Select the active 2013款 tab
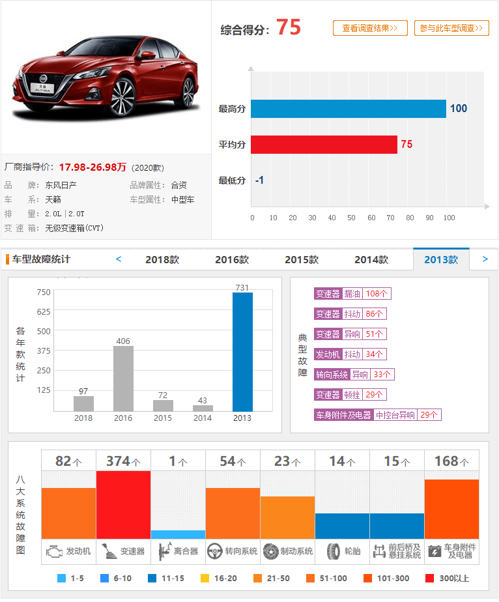The width and height of the screenshot is (499, 602). (x=441, y=259)
